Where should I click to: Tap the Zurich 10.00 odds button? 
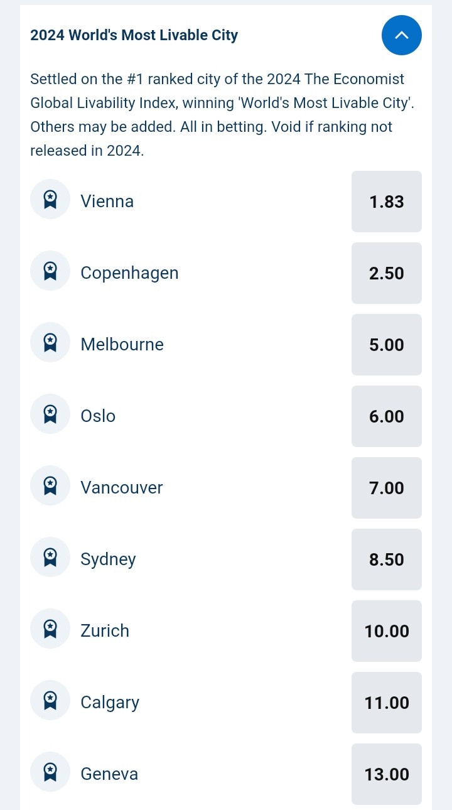[x=387, y=631]
